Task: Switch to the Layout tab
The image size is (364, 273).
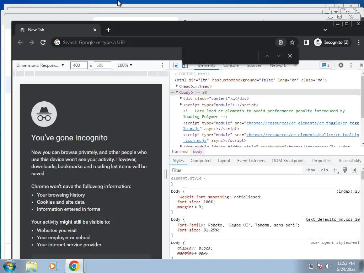Action: pos(224,161)
